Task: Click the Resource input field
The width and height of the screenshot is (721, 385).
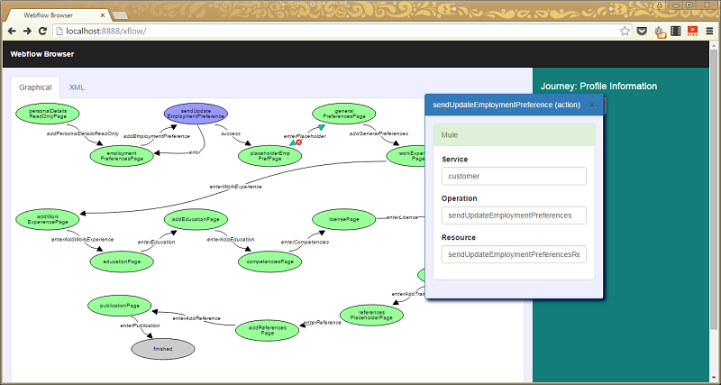Action: pos(514,255)
